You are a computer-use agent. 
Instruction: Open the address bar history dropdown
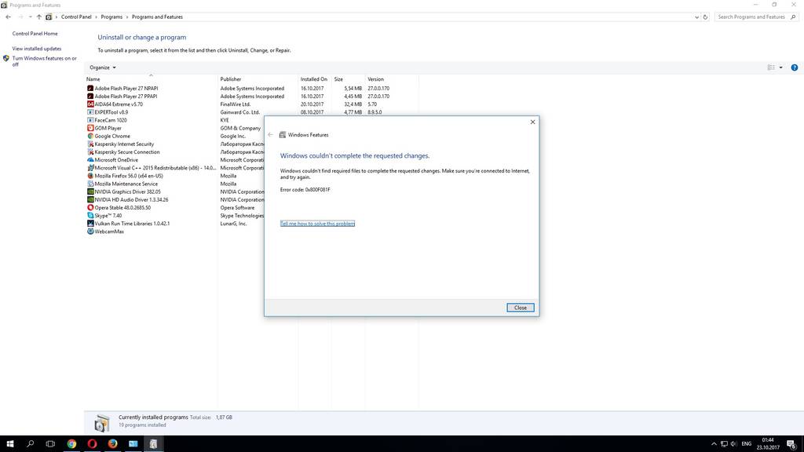[696, 17]
